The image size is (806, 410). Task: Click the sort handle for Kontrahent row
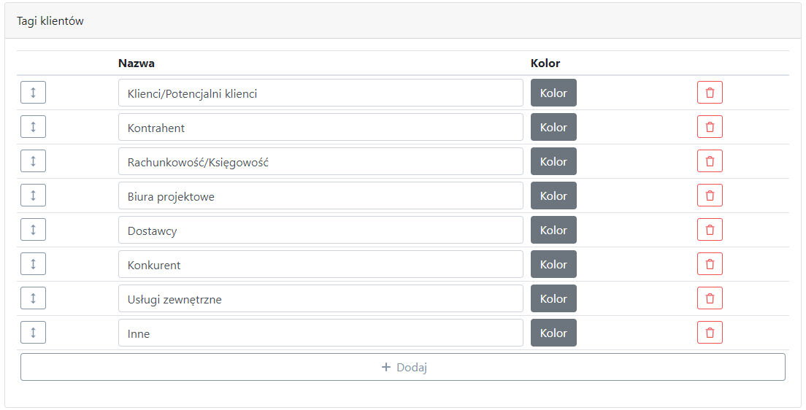(34, 127)
